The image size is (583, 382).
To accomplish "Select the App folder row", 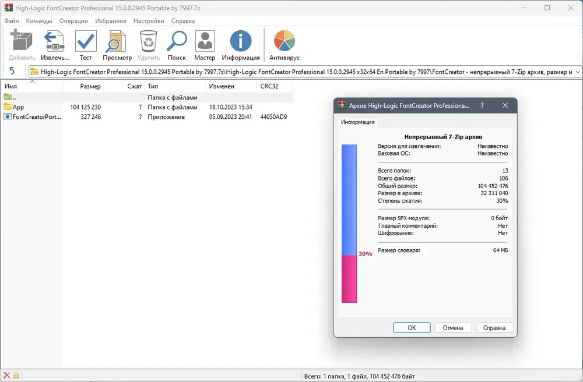I will coord(146,107).
